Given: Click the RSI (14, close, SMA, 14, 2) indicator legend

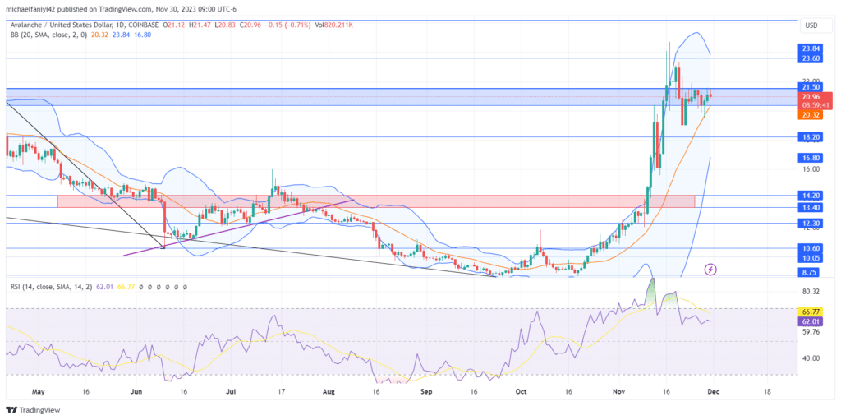Looking at the screenshot, I should tap(53, 288).
